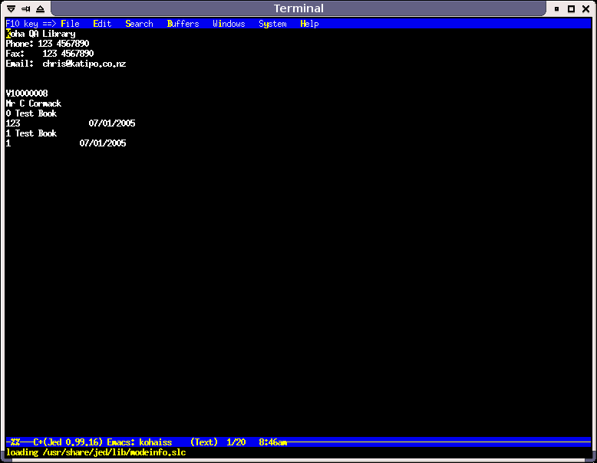Screen dimensions: 597x463
Task: Place cursor on email chris@katipo.co.nz
Action: 84,64
